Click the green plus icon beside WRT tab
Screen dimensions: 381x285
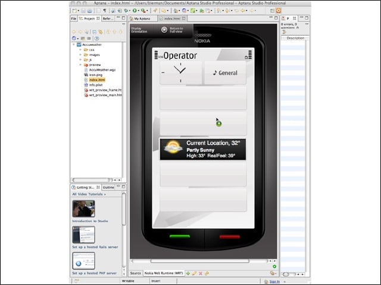click(x=188, y=273)
